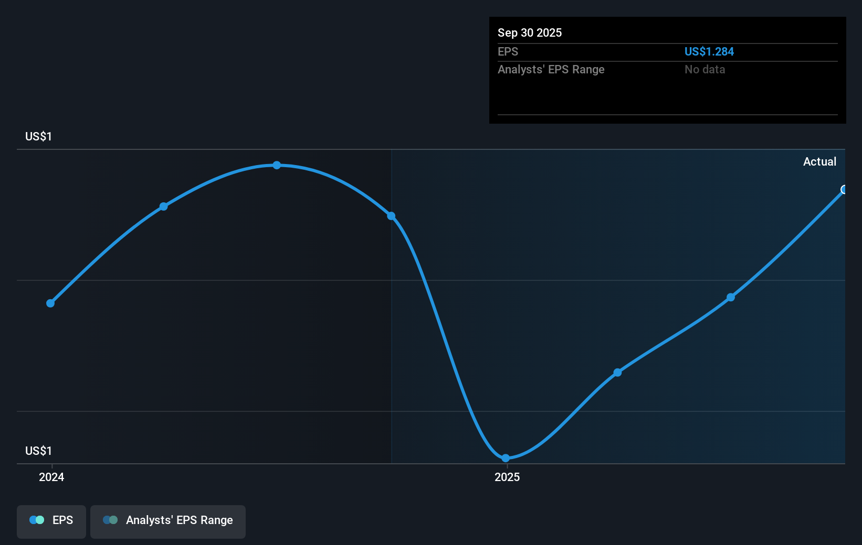This screenshot has width=862, height=545.
Task: Click the 2025 x-axis label
Action: [507, 477]
